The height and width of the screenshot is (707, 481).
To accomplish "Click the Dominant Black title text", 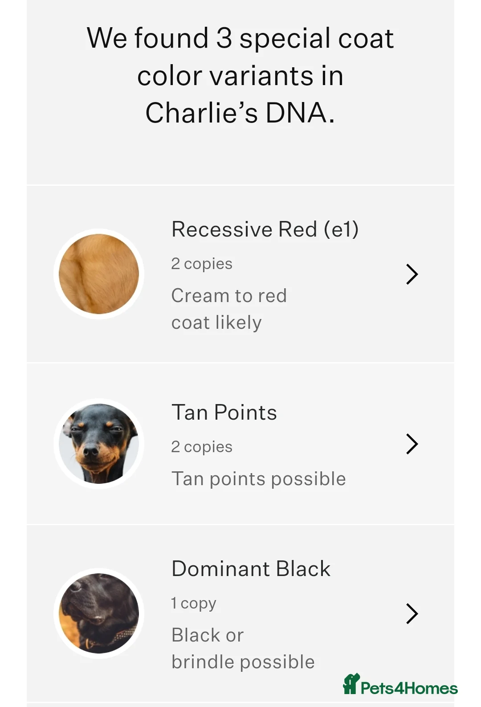I will (x=251, y=568).
